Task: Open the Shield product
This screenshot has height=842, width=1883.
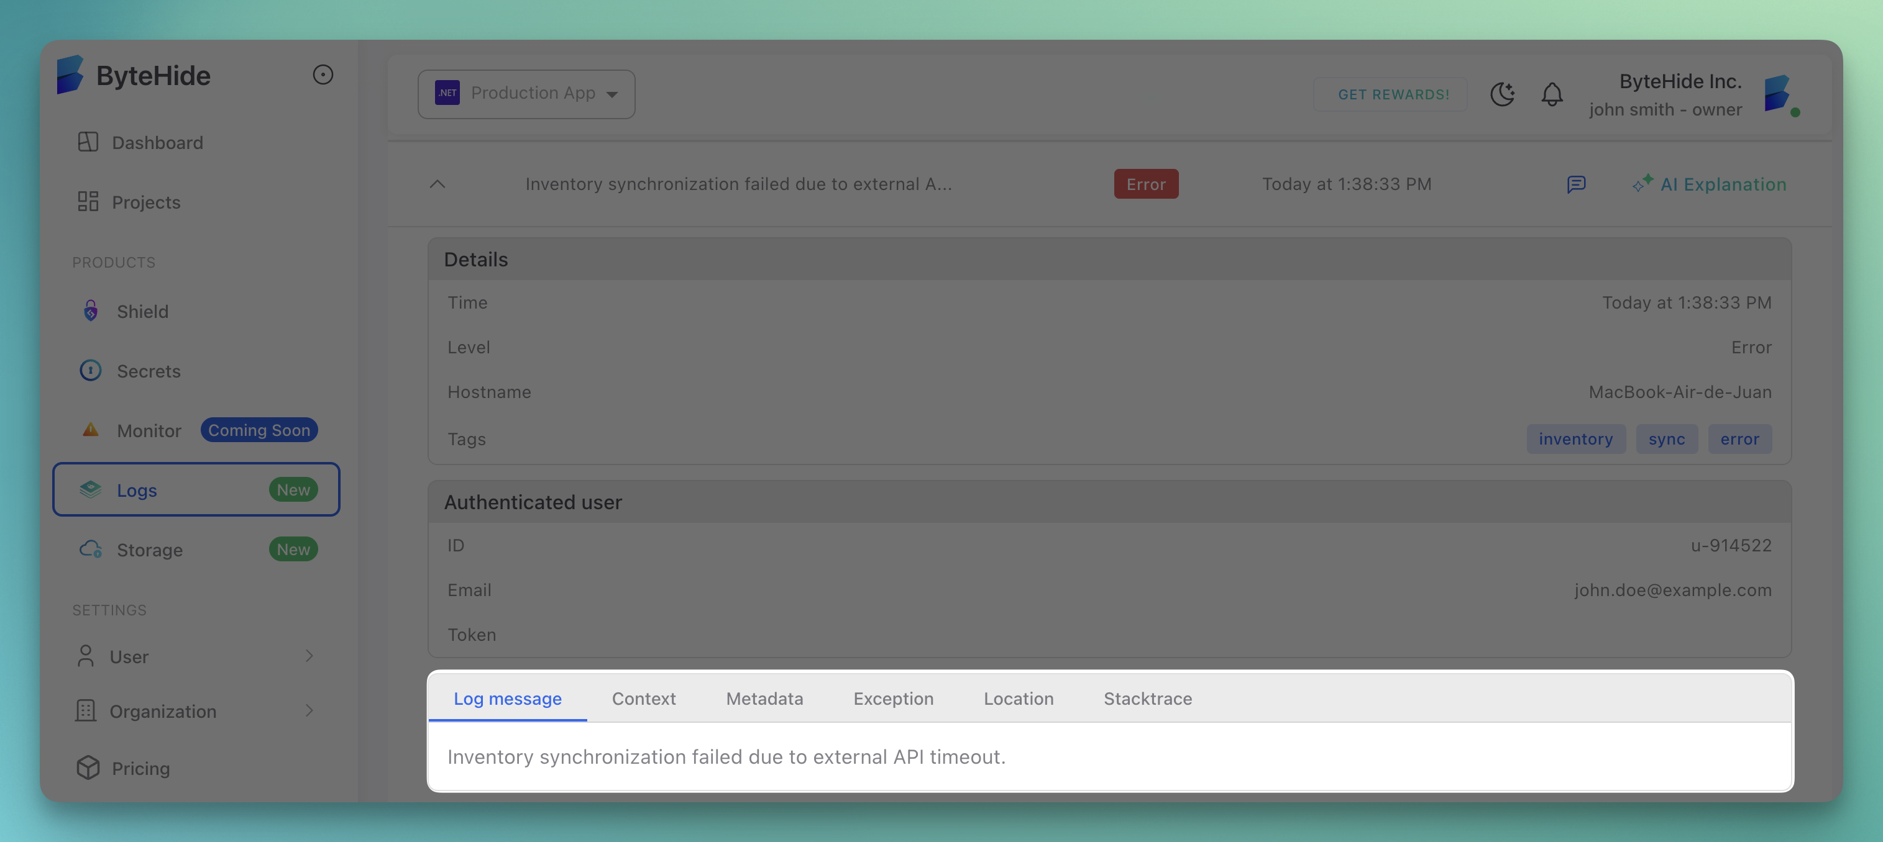Action: coord(142,311)
